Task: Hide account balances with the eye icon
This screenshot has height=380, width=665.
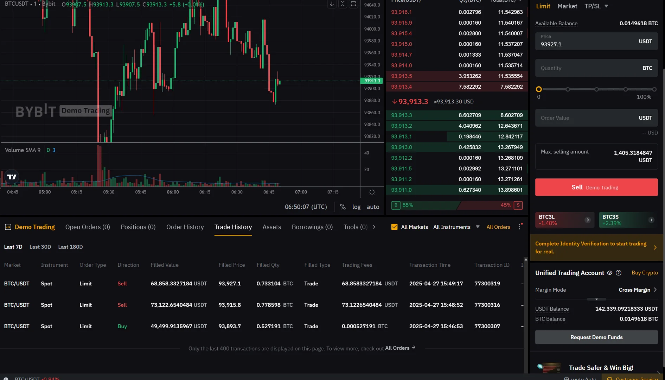Action: [609, 273]
